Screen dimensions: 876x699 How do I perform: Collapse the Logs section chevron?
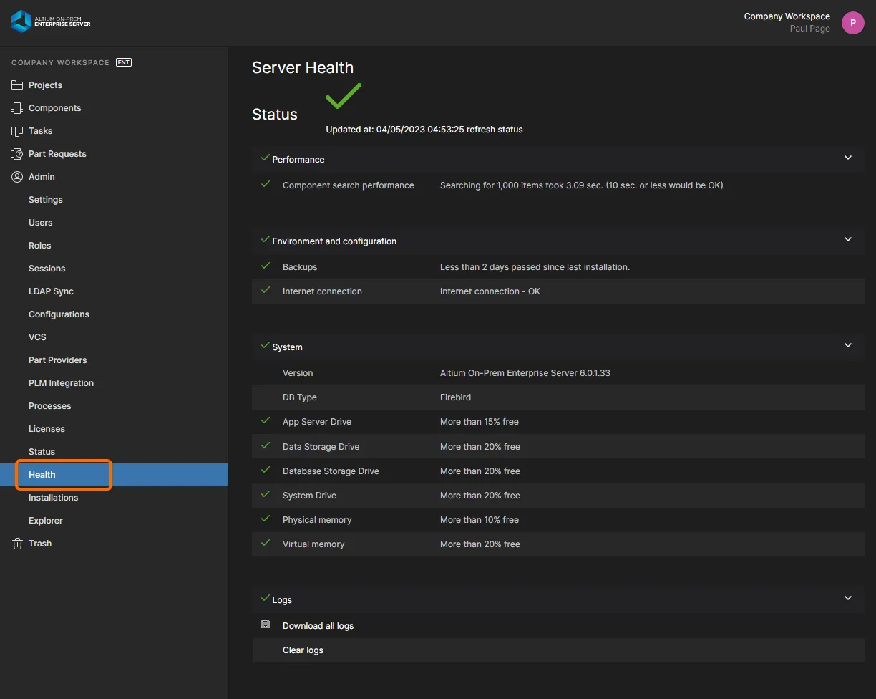[x=848, y=598]
